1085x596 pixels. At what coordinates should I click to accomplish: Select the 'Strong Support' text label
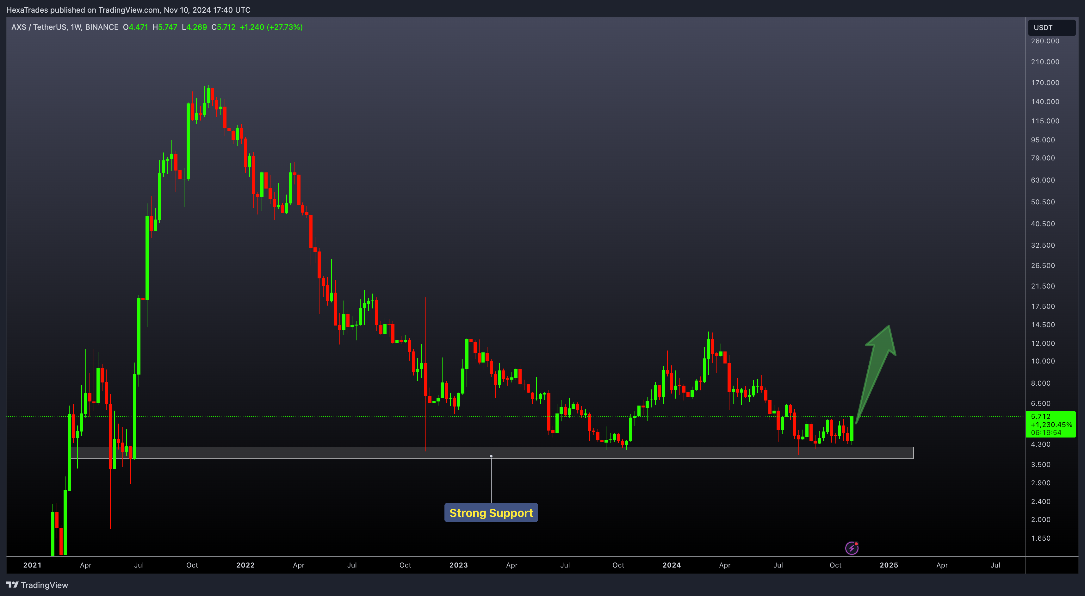pyautogui.click(x=491, y=512)
